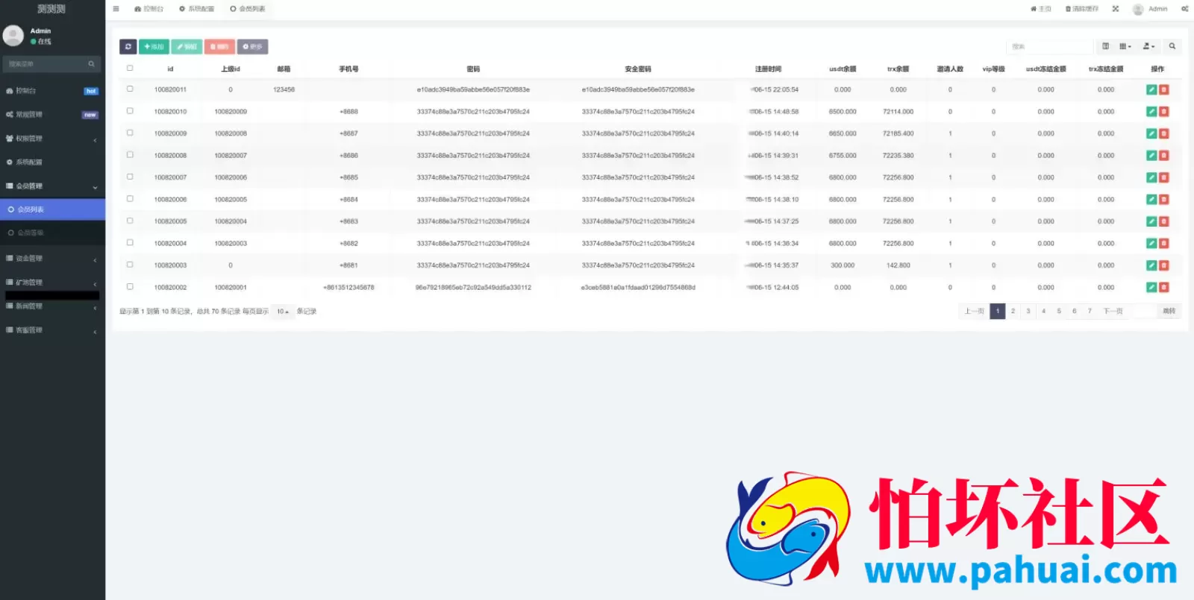Go to next page with 下一页
This screenshot has height=600, width=1194.
(1113, 312)
